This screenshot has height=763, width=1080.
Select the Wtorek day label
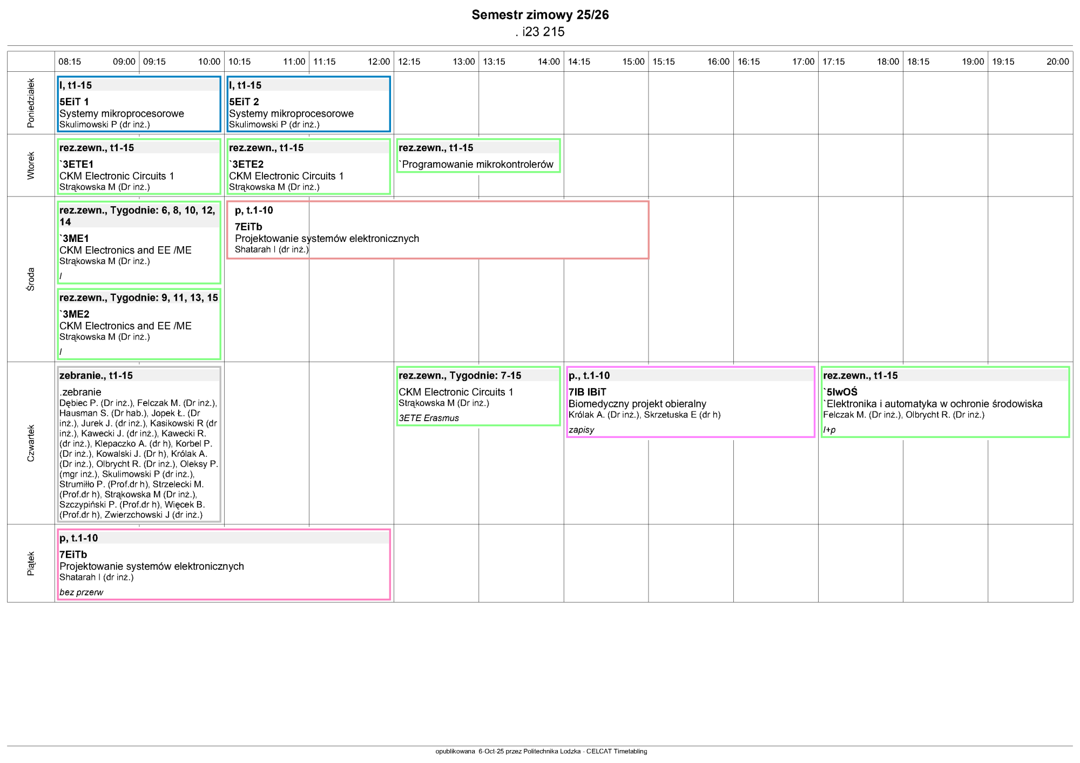click(31, 165)
